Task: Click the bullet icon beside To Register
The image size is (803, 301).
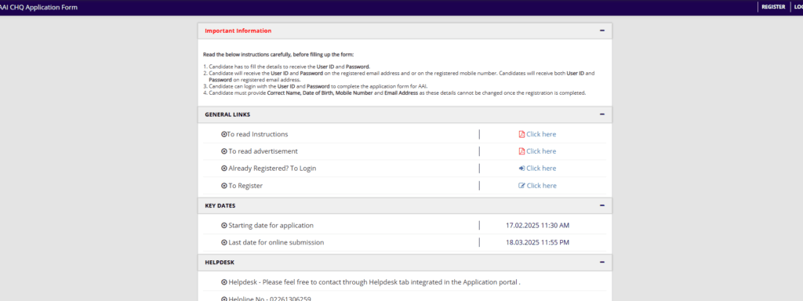Action: point(223,185)
